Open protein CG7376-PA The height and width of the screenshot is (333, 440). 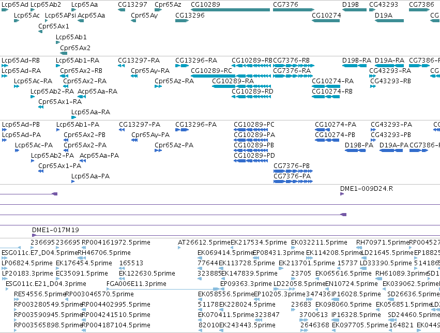click(292, 176)
